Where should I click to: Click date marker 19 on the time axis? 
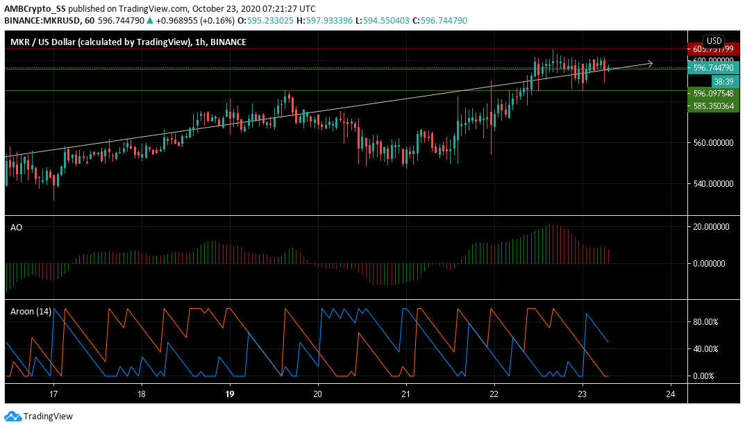click(230, 394)
